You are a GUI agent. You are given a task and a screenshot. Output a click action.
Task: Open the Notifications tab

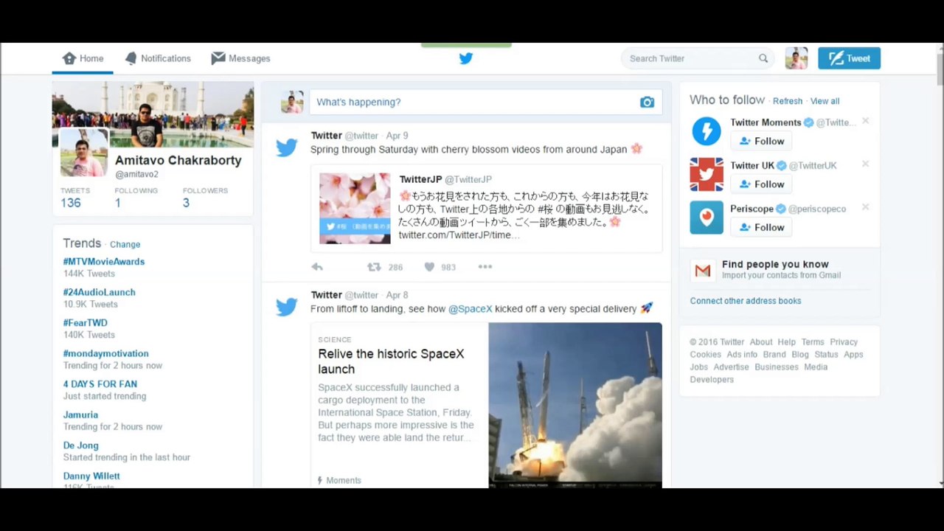click(158, 58)
